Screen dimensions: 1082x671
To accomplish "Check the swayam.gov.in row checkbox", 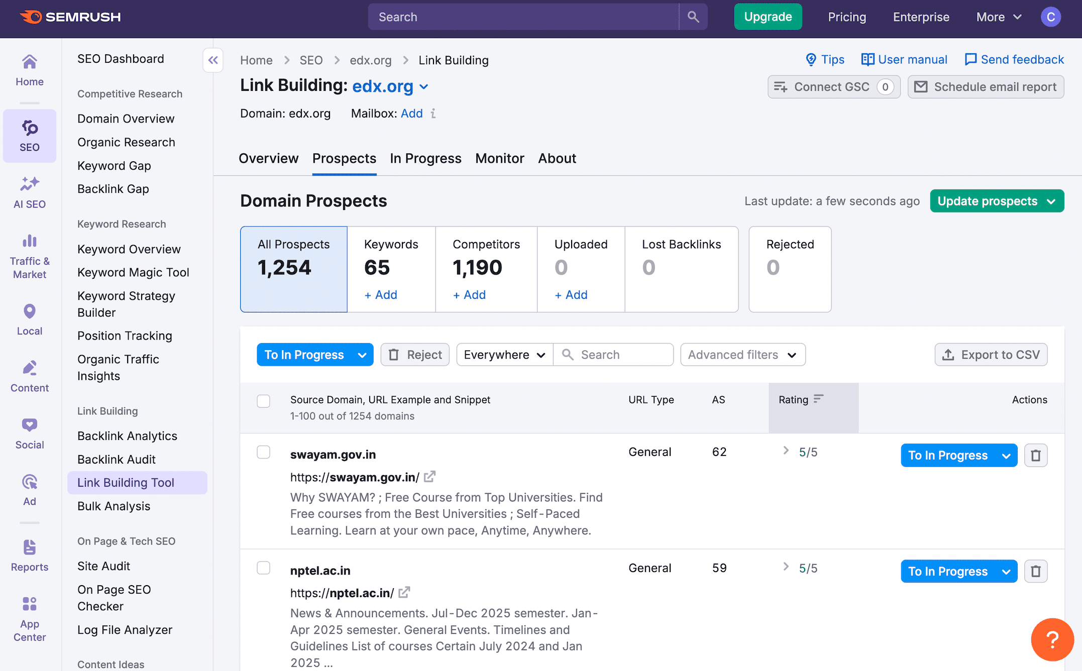I will click(263, 452).
